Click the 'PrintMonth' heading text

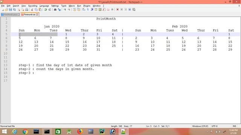click(106, 19)
